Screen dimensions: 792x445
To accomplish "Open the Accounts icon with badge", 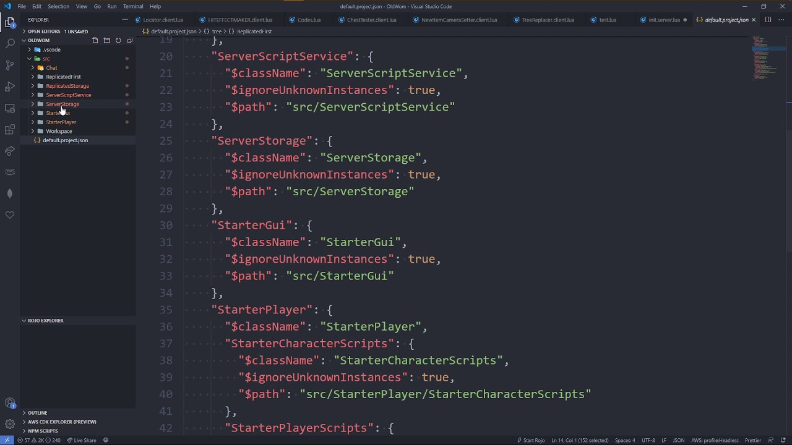I will click(x=10, y=403).
